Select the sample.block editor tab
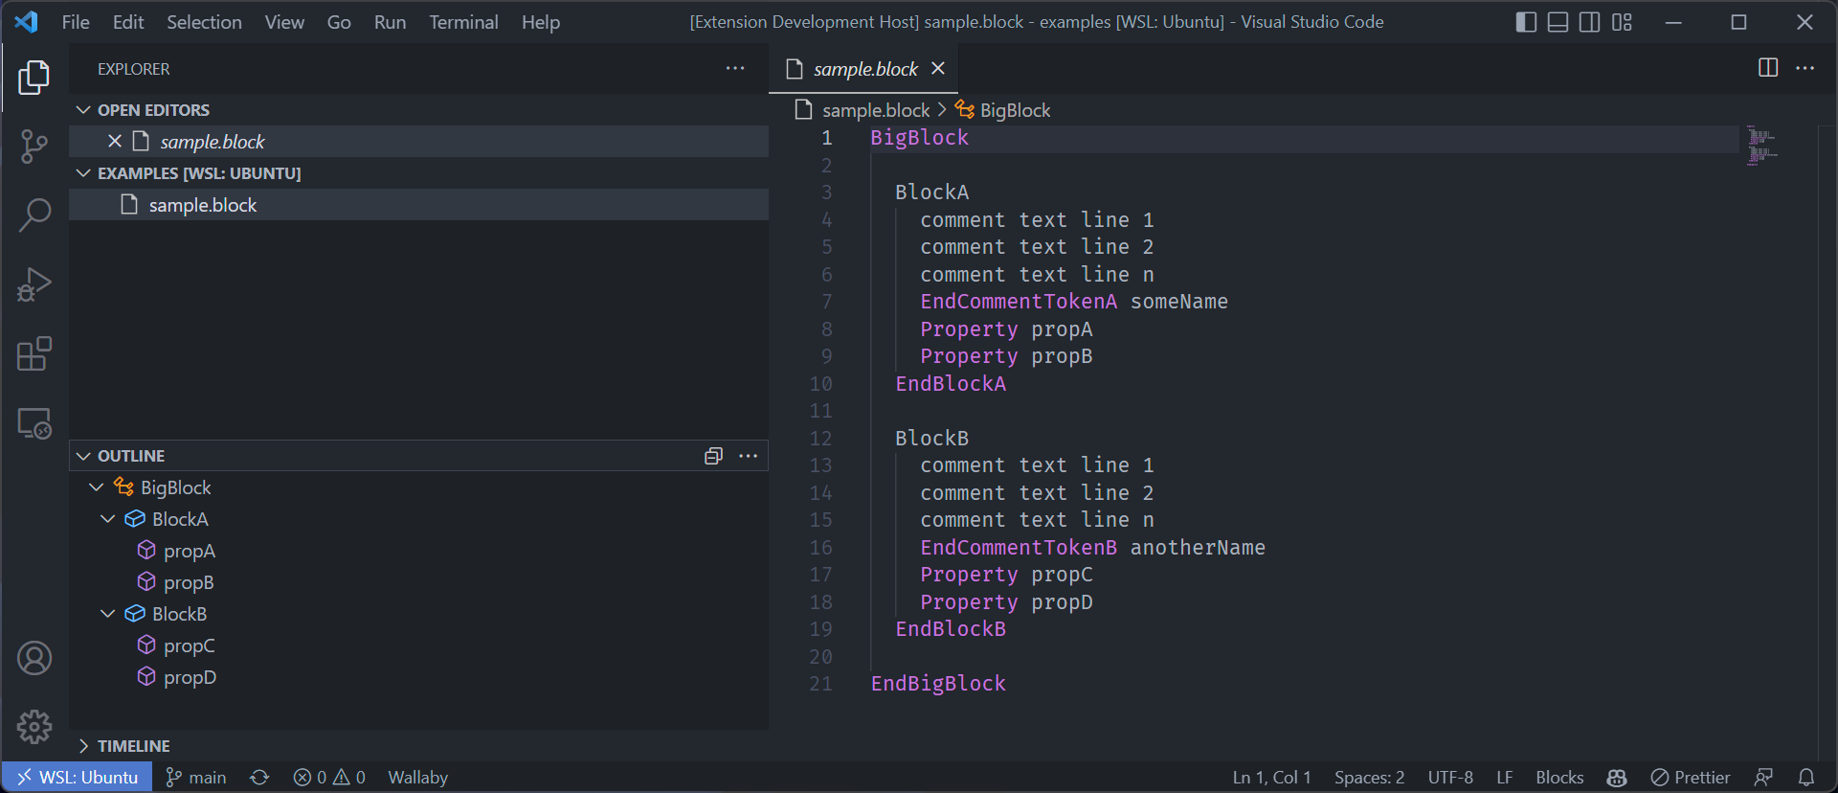Screen dimensions: 1838x793 click(x=863, y=69)
